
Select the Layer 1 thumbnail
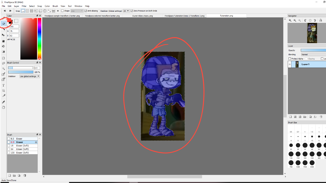click(297, 64)
